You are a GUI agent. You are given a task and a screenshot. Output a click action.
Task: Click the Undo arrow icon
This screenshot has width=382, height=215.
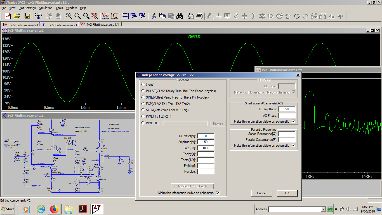click(297, 16)
